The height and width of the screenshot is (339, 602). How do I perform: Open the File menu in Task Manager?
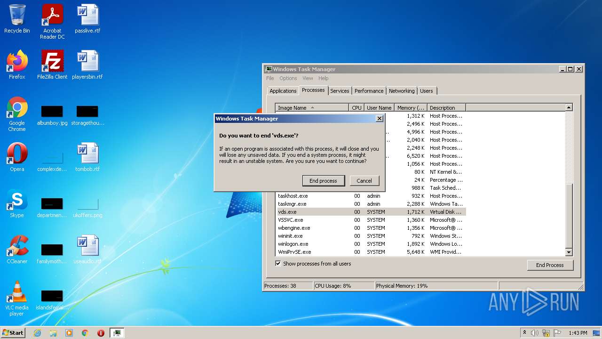click(270, 78)
